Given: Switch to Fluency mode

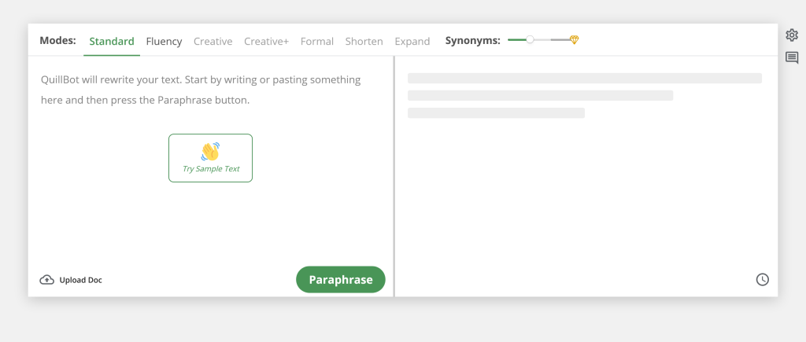Looking at the screenshot, I should point(164,41).
